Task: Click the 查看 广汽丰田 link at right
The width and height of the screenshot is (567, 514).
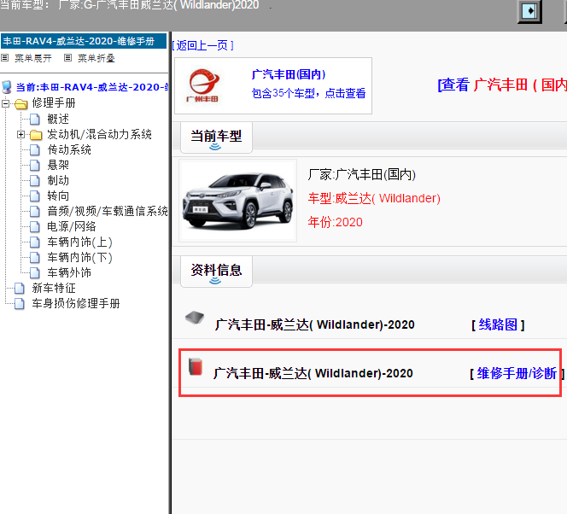Action: coord(502,85)
